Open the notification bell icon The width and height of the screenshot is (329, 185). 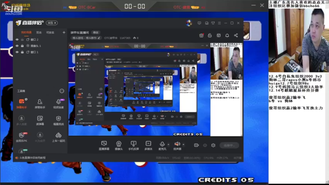click(227, 35)
